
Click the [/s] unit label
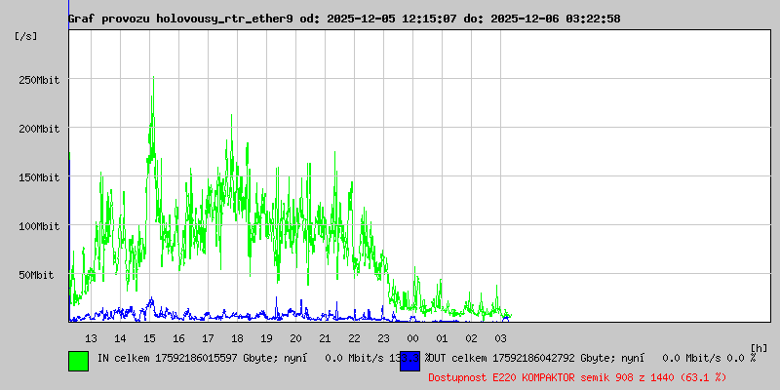click(x=26, y=35)
